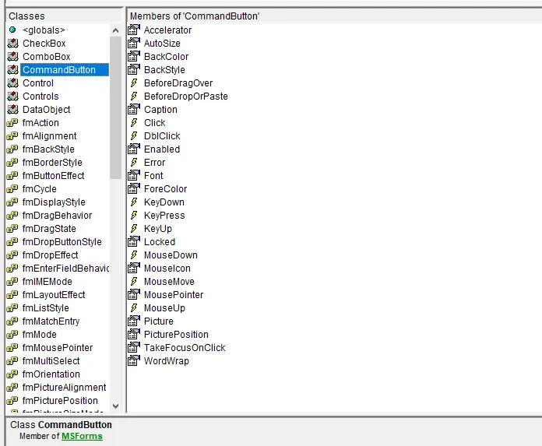Click the DblClick event lightning icon

pyautogui.click(x=134, y=135)
